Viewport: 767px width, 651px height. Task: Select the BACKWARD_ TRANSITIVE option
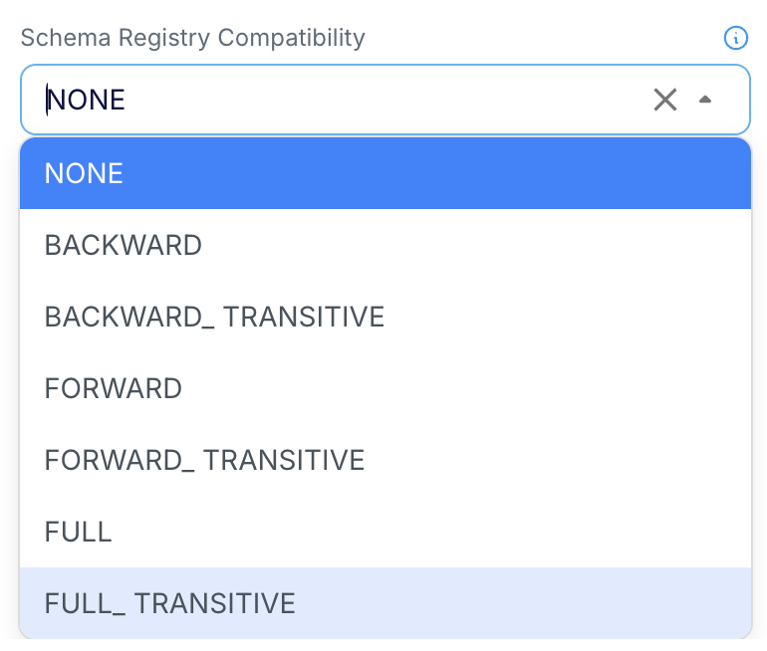[384, 317]
